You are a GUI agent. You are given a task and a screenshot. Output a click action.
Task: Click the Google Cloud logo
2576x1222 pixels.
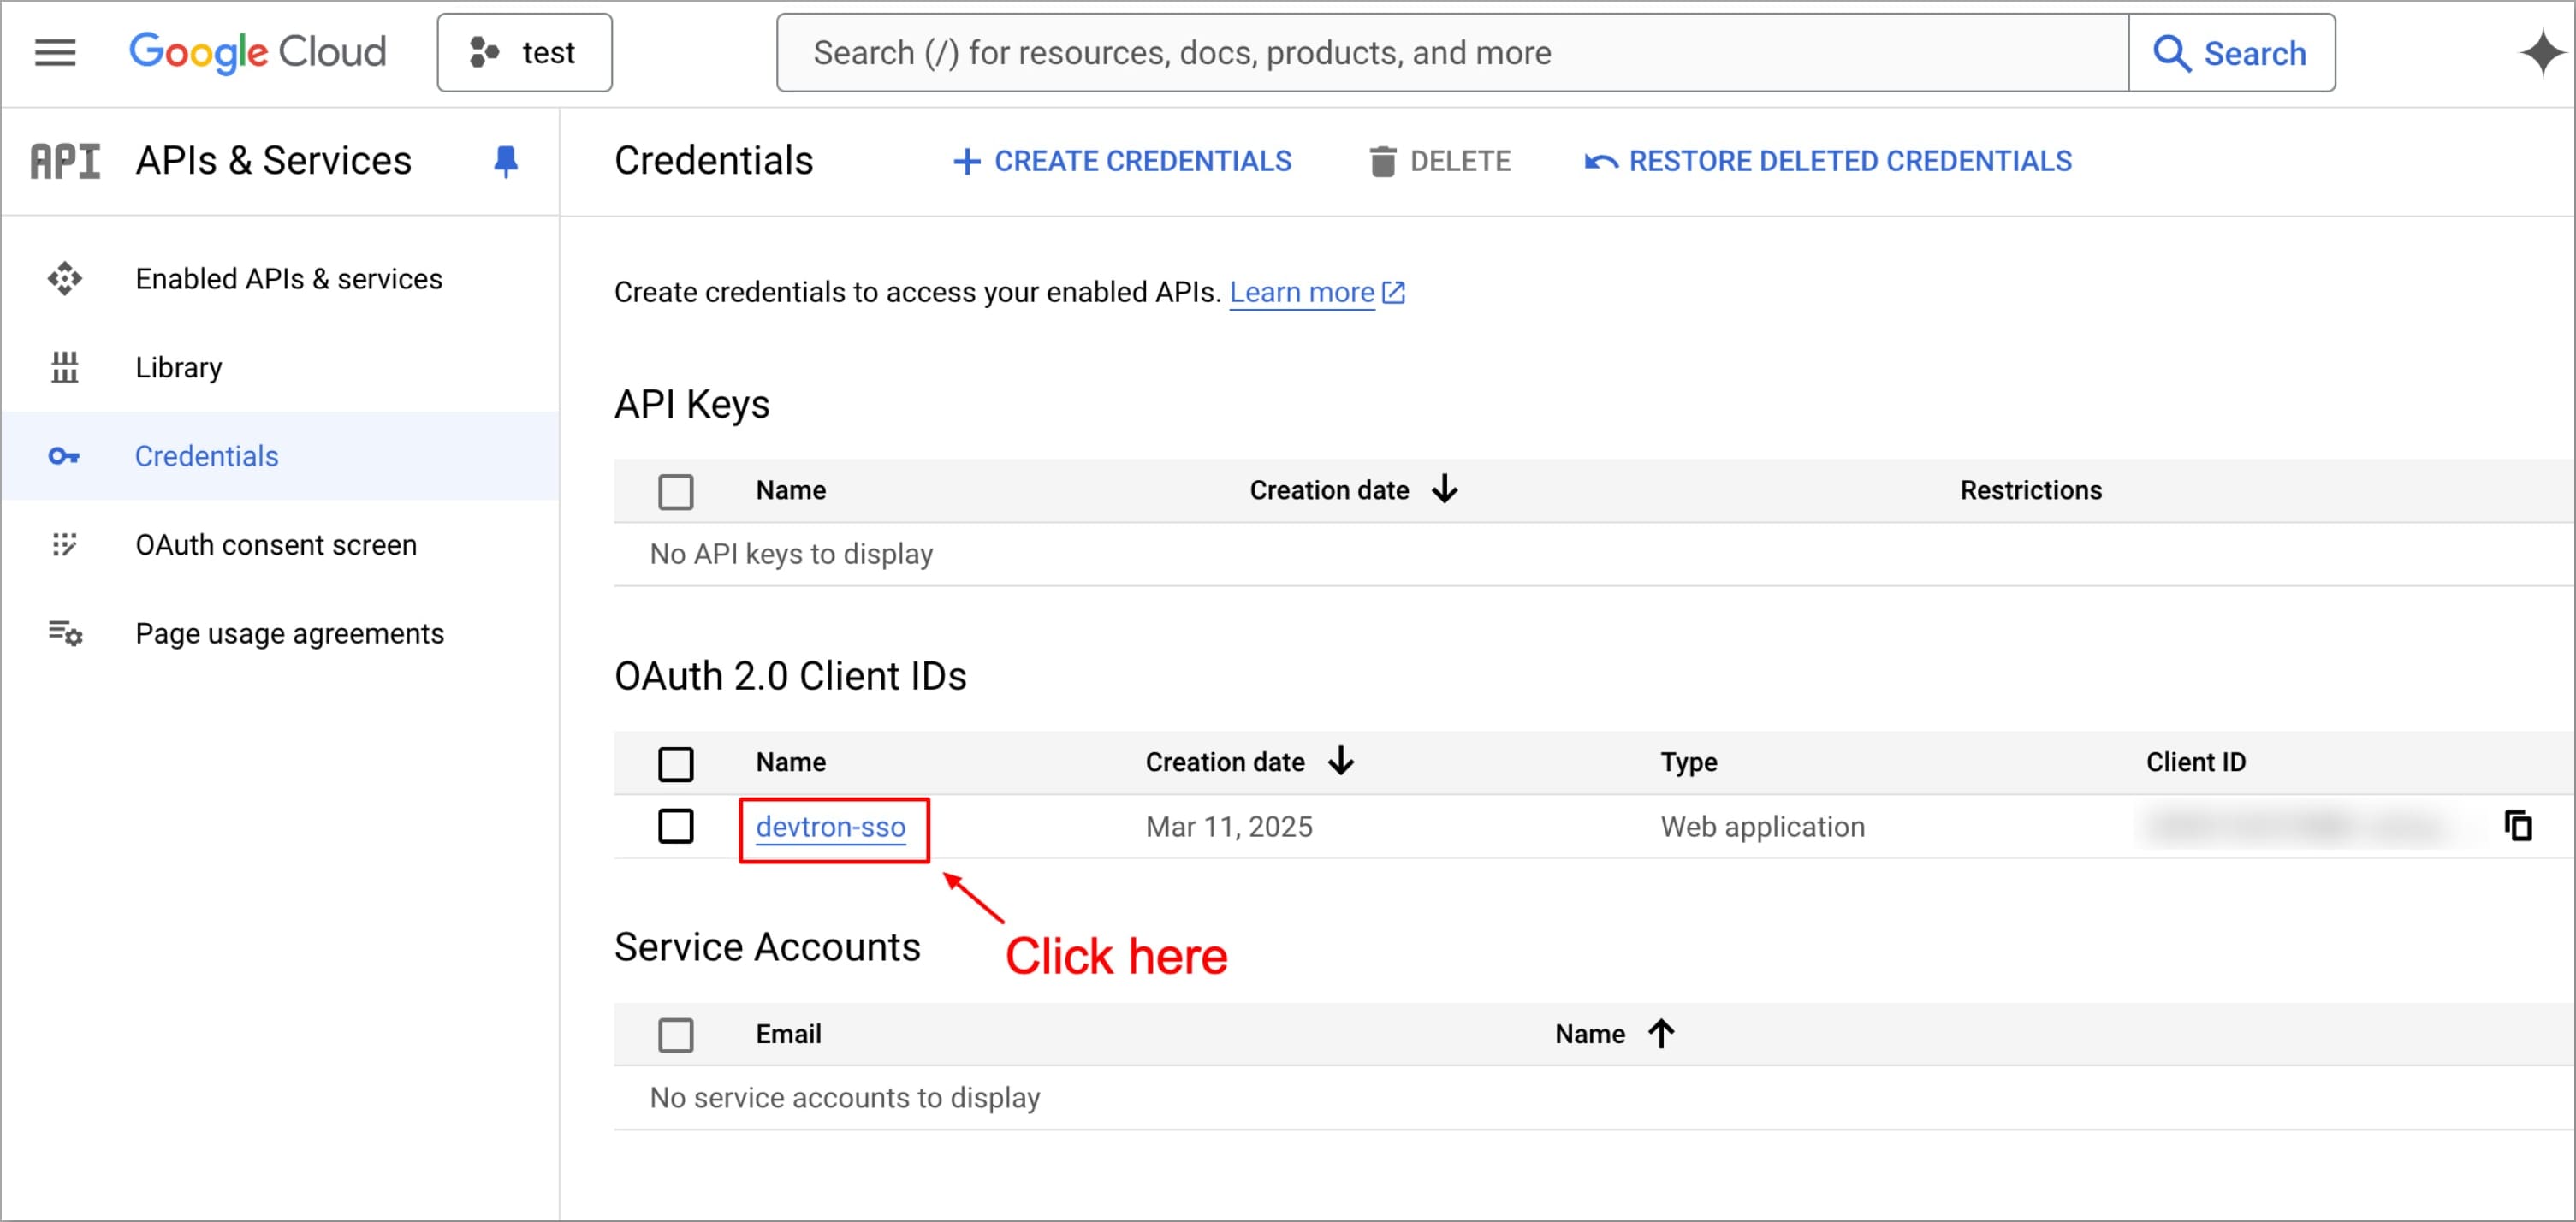(257, 52)
